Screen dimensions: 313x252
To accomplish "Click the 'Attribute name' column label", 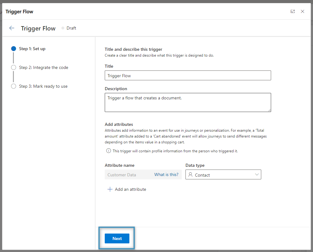I will pos(120,165).
